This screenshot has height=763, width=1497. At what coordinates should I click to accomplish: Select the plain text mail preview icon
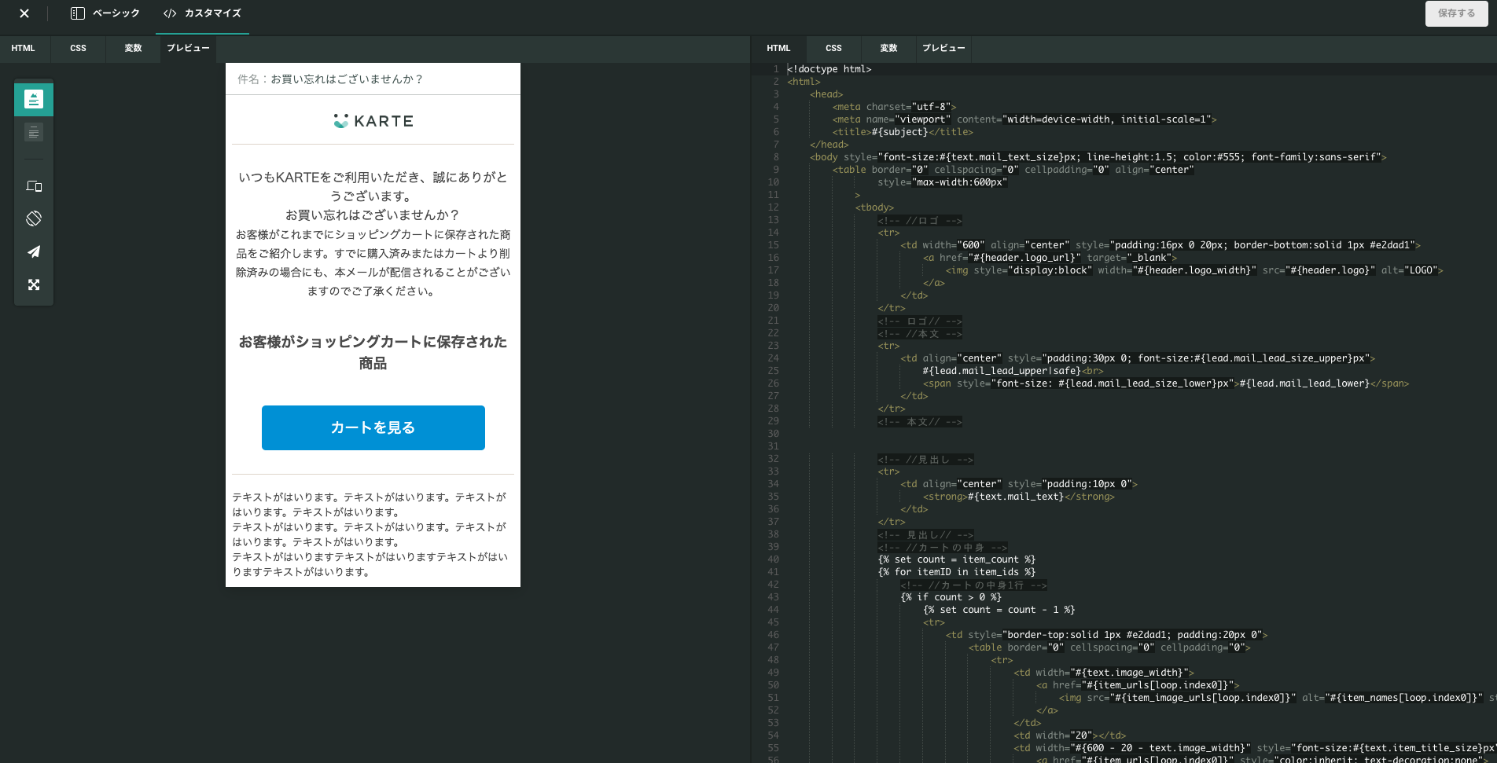[x=34, y=132]
